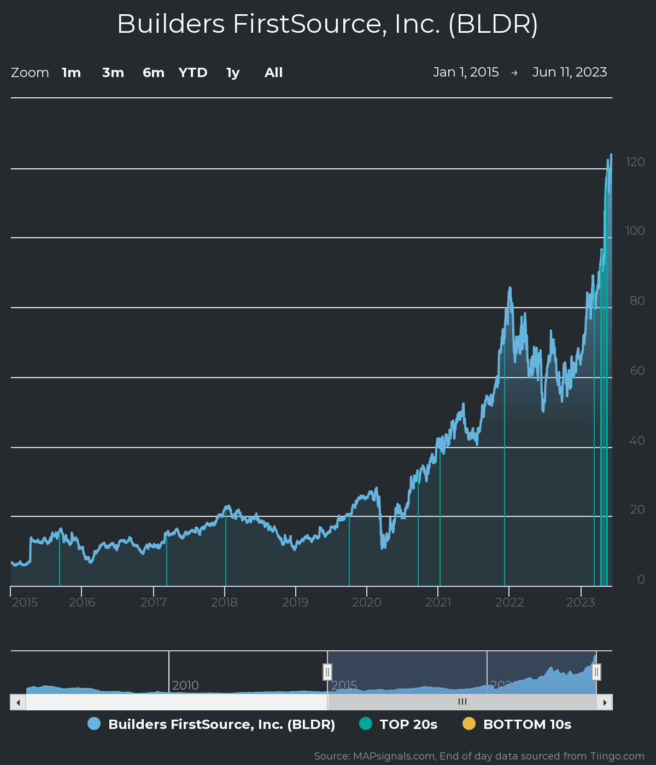This screenshot has width=656, height=765.
Task: Click the 2022 x-axis label
Action: coord(509,602)
